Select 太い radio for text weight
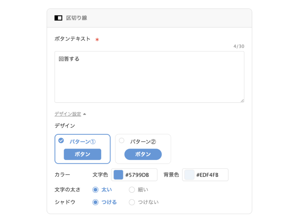 click(x=95, y=189)
